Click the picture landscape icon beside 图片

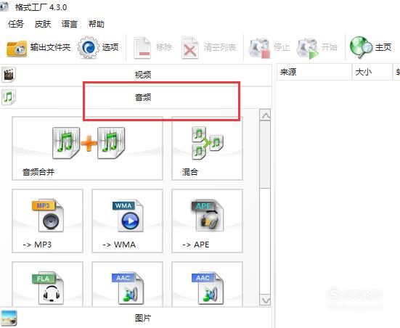pyautogui.click(x=9, y=318)
